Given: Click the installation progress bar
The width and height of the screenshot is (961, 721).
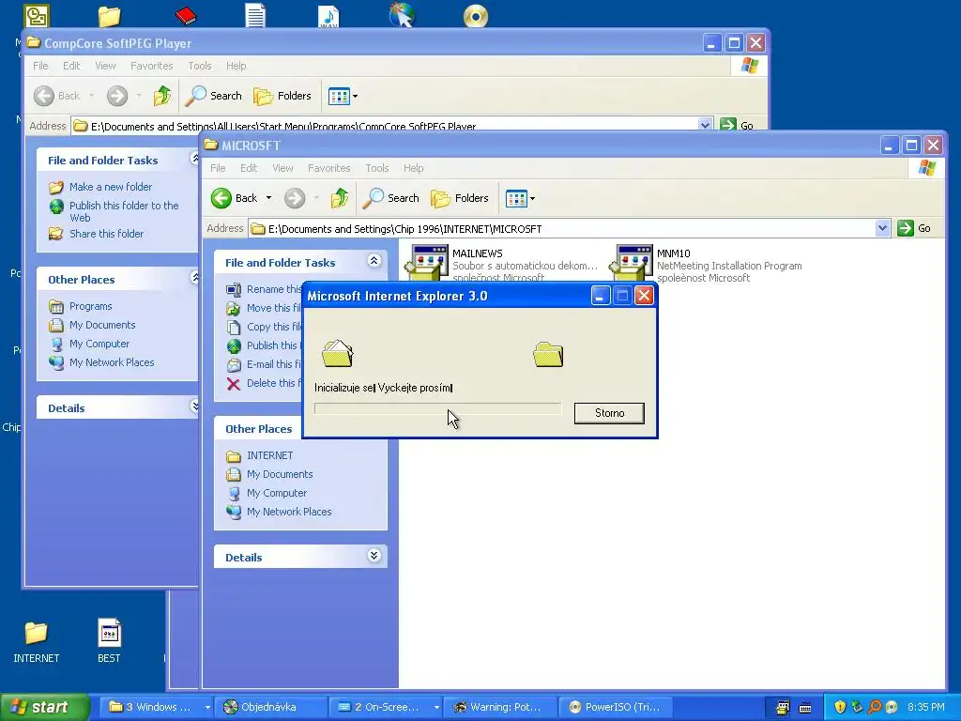Looking at the screenshot, I should pos(437,408).
